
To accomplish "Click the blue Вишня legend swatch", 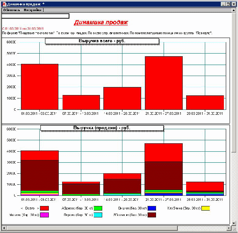I will click(152, 208).
